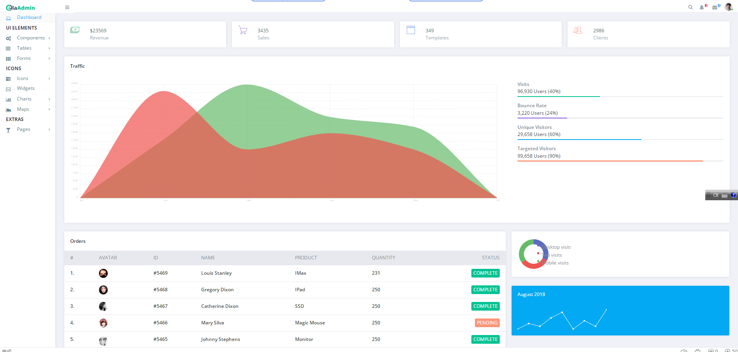The height and width of the screenshot is (352, 738).
Task: Open the Dashboard menu item
Action: pos(29,17)
